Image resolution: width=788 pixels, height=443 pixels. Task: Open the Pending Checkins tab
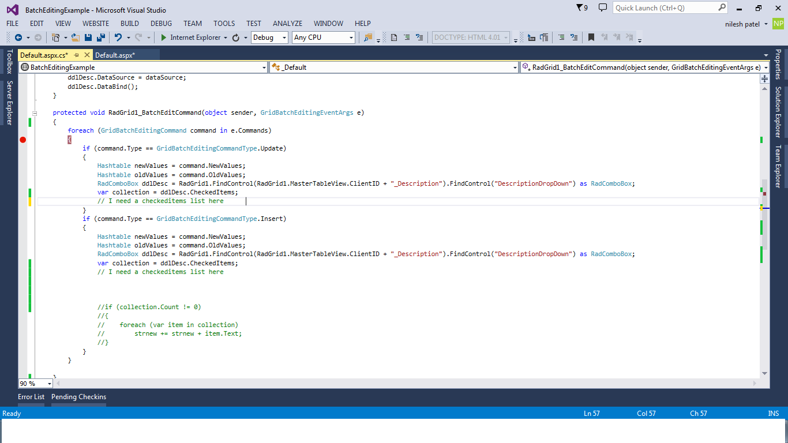click(x=79, y=397)
